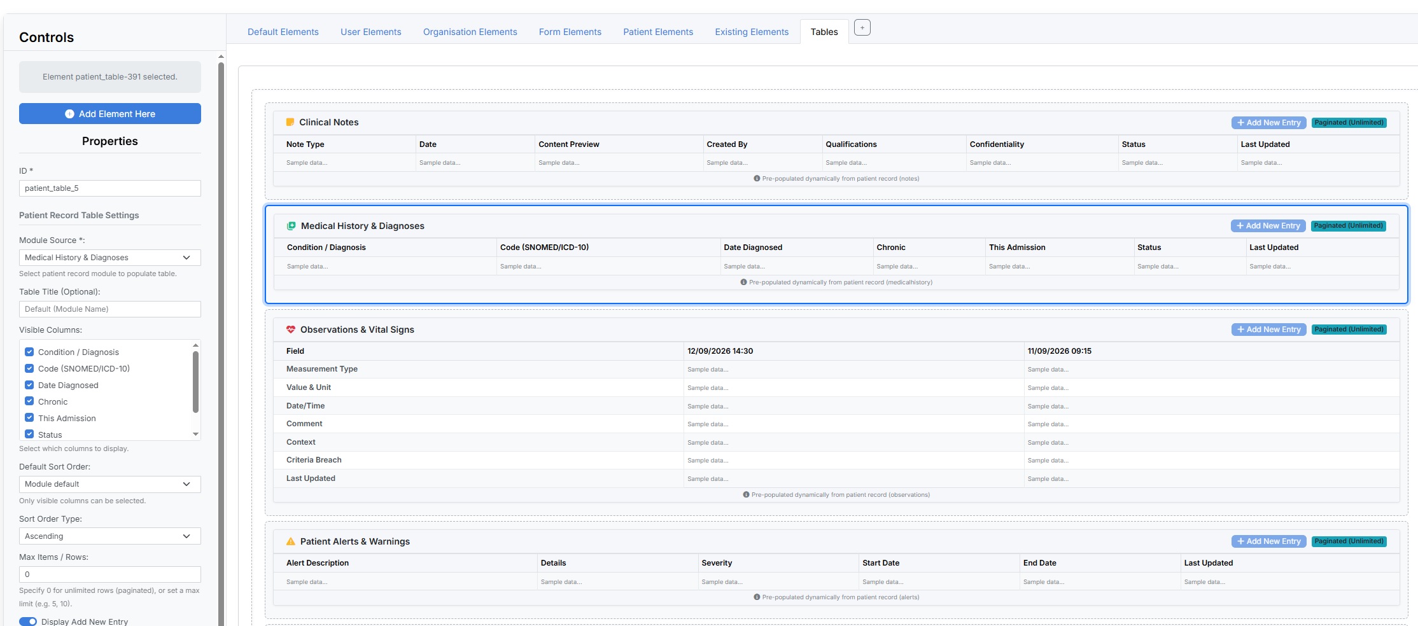Uncheck the Chronic column checkbox
The width and height of the screenshot is (1418, 626).
(x=29, y=401)
